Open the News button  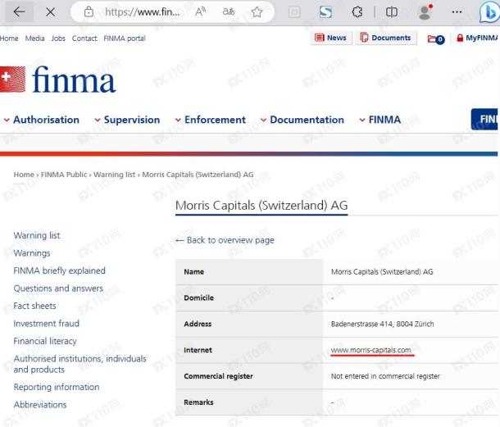pos(330,38)
